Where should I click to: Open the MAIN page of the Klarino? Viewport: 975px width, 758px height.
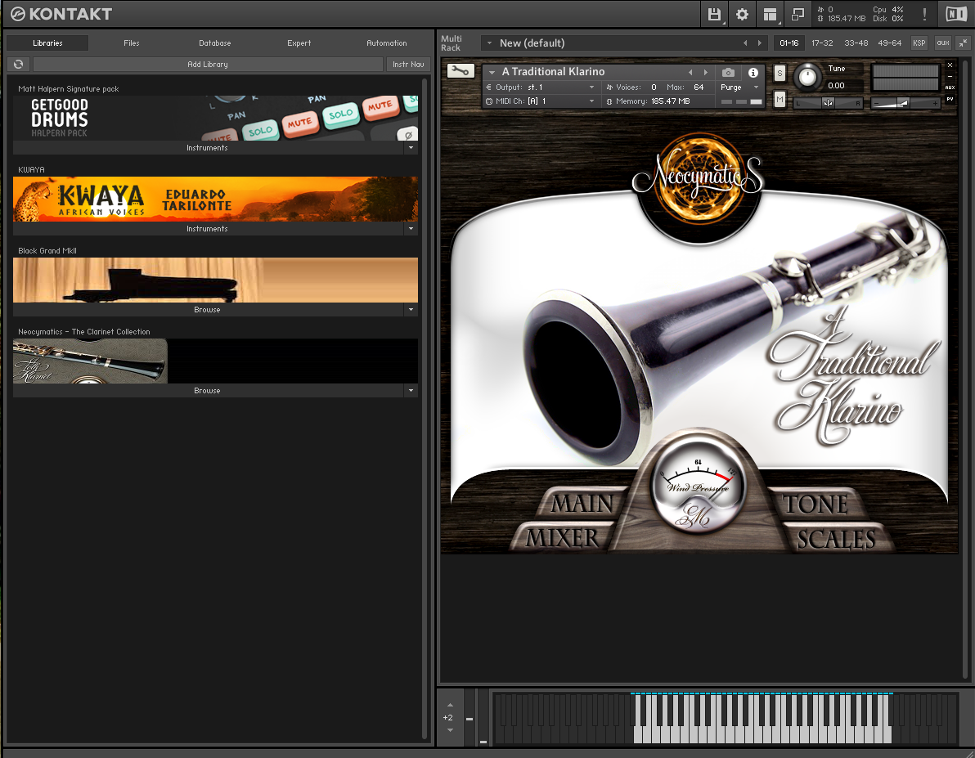(x=582, y=503)
